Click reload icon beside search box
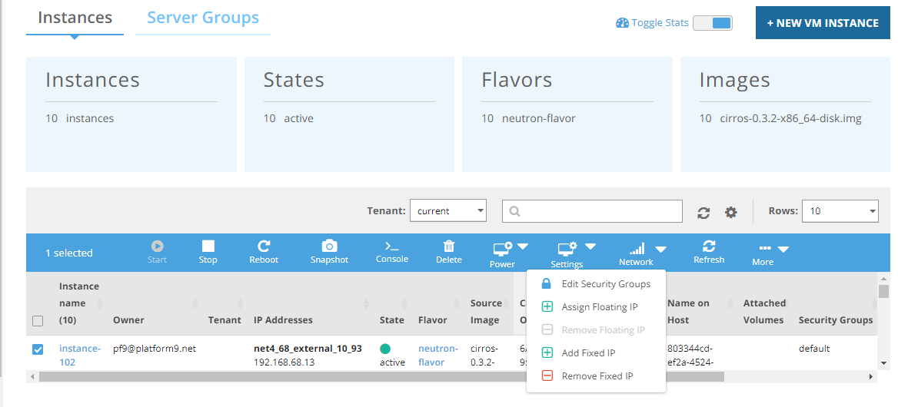Image resolution: width=898 pixels, height=407 pixels. (703, 212)
